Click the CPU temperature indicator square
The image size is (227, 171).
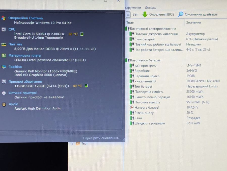tap(82, 34)
